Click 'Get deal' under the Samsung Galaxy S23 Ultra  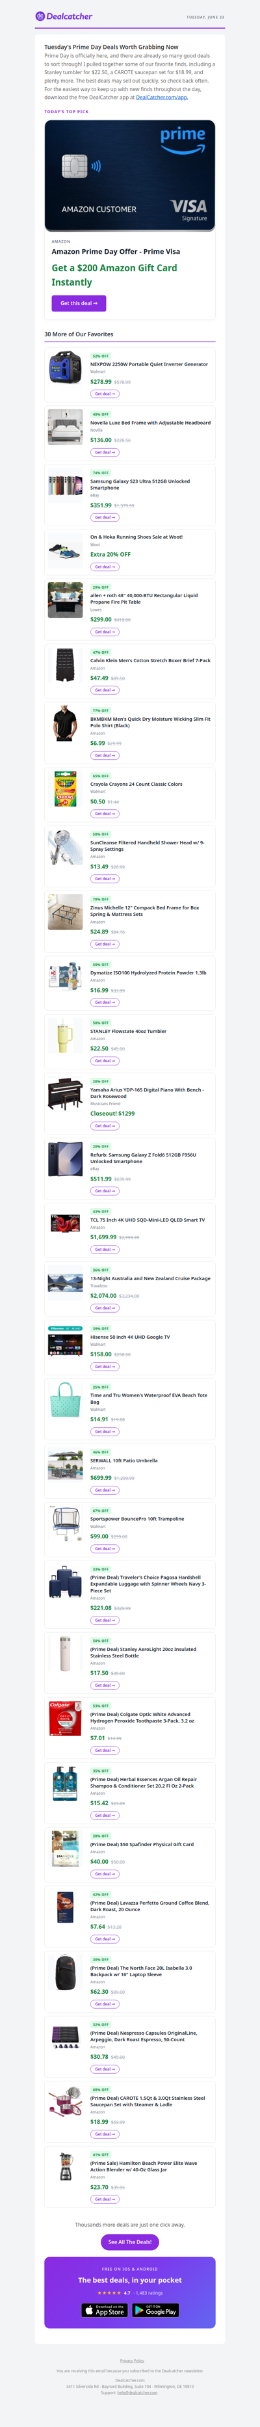click(105, 517)
